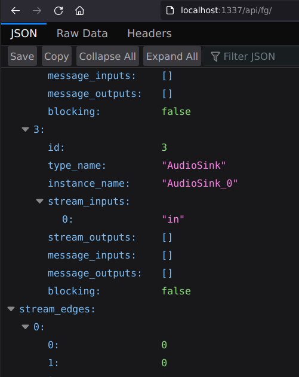
Task: Select the message_inputs key under AudioSink
Action: [x=92, y=256]
